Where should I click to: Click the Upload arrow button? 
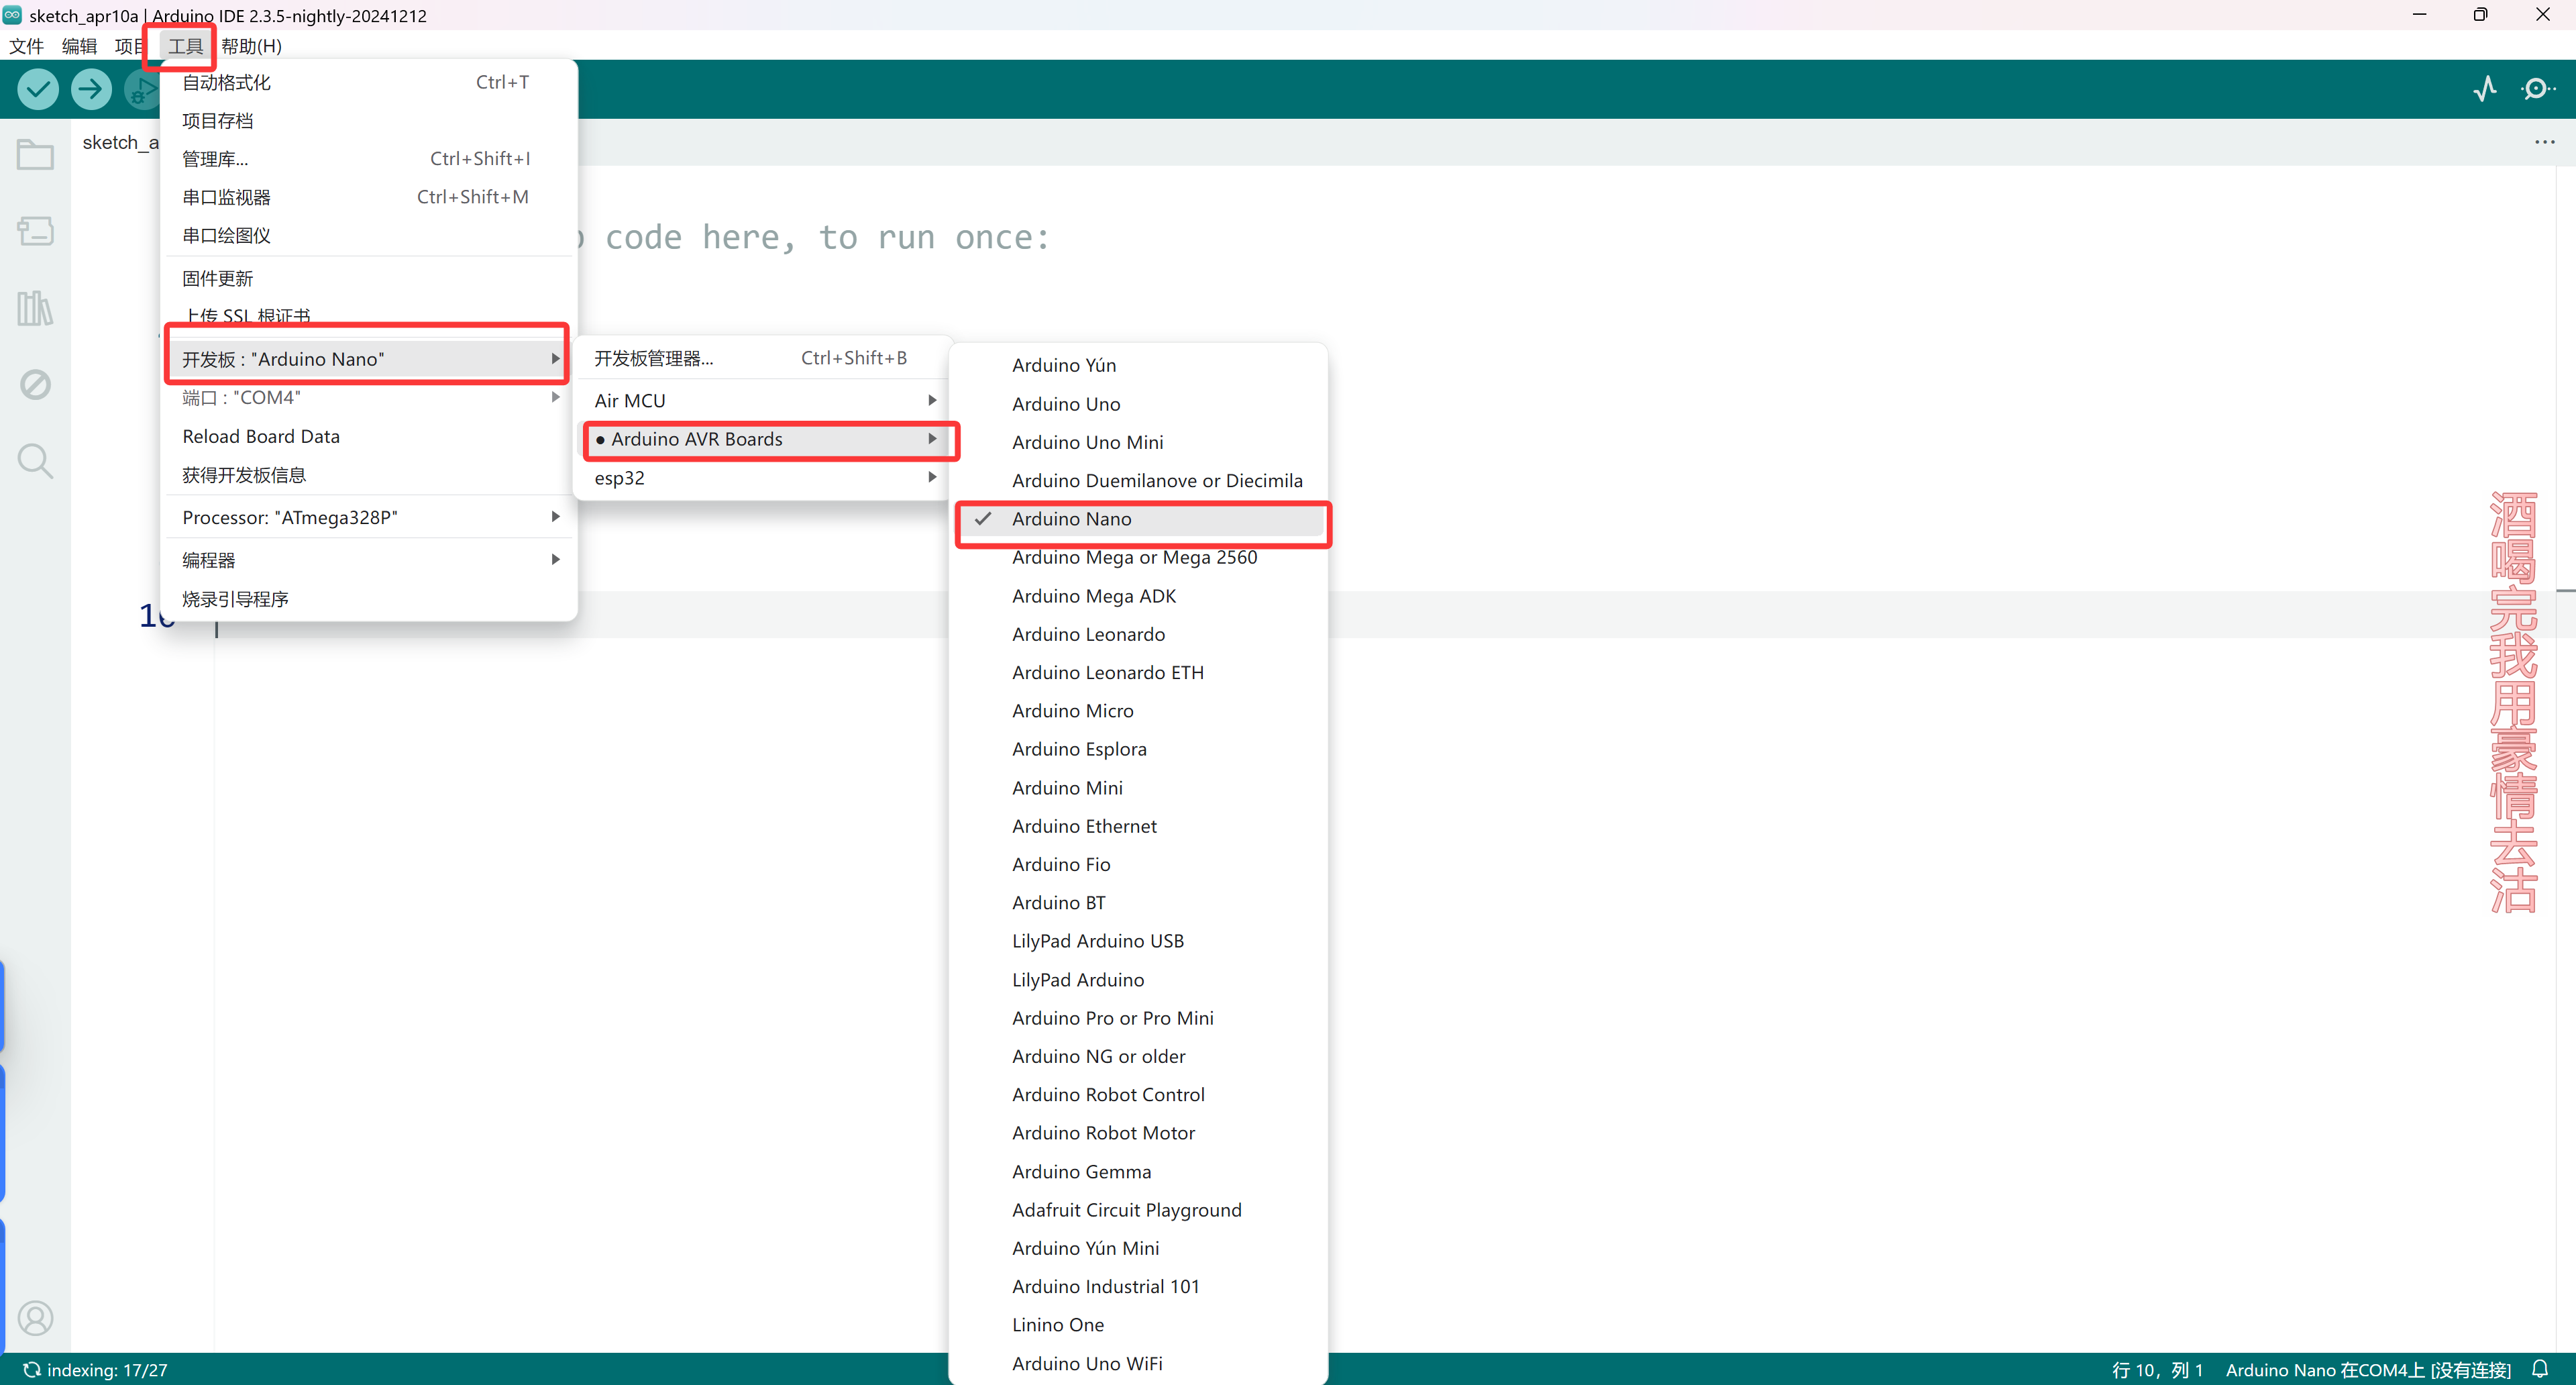pyautogui.click(x=91, y=89)
